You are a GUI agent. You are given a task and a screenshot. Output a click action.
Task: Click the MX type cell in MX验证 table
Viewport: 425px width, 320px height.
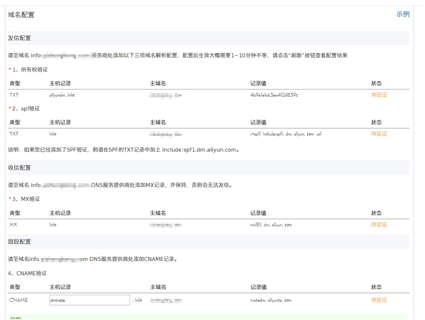click(x=13, y=225)
